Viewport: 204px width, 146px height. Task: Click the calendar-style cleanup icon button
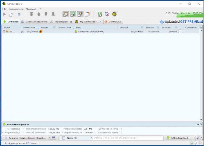(54, 138)
